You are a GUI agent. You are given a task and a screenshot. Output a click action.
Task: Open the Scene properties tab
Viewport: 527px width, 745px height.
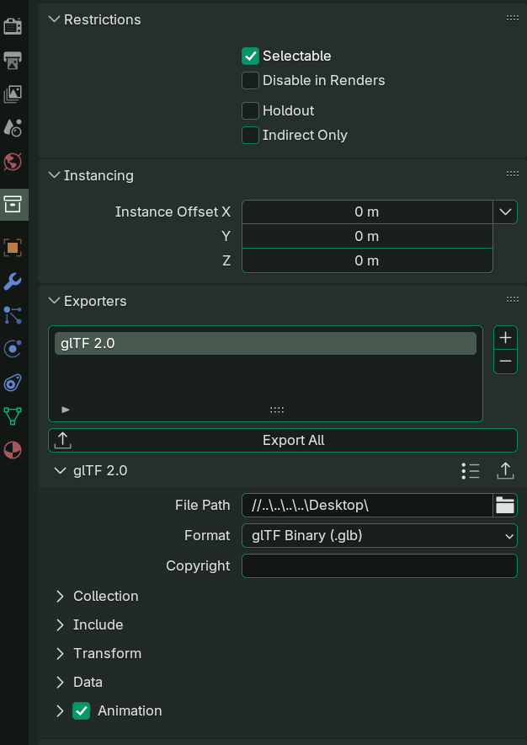pos(13,128)
